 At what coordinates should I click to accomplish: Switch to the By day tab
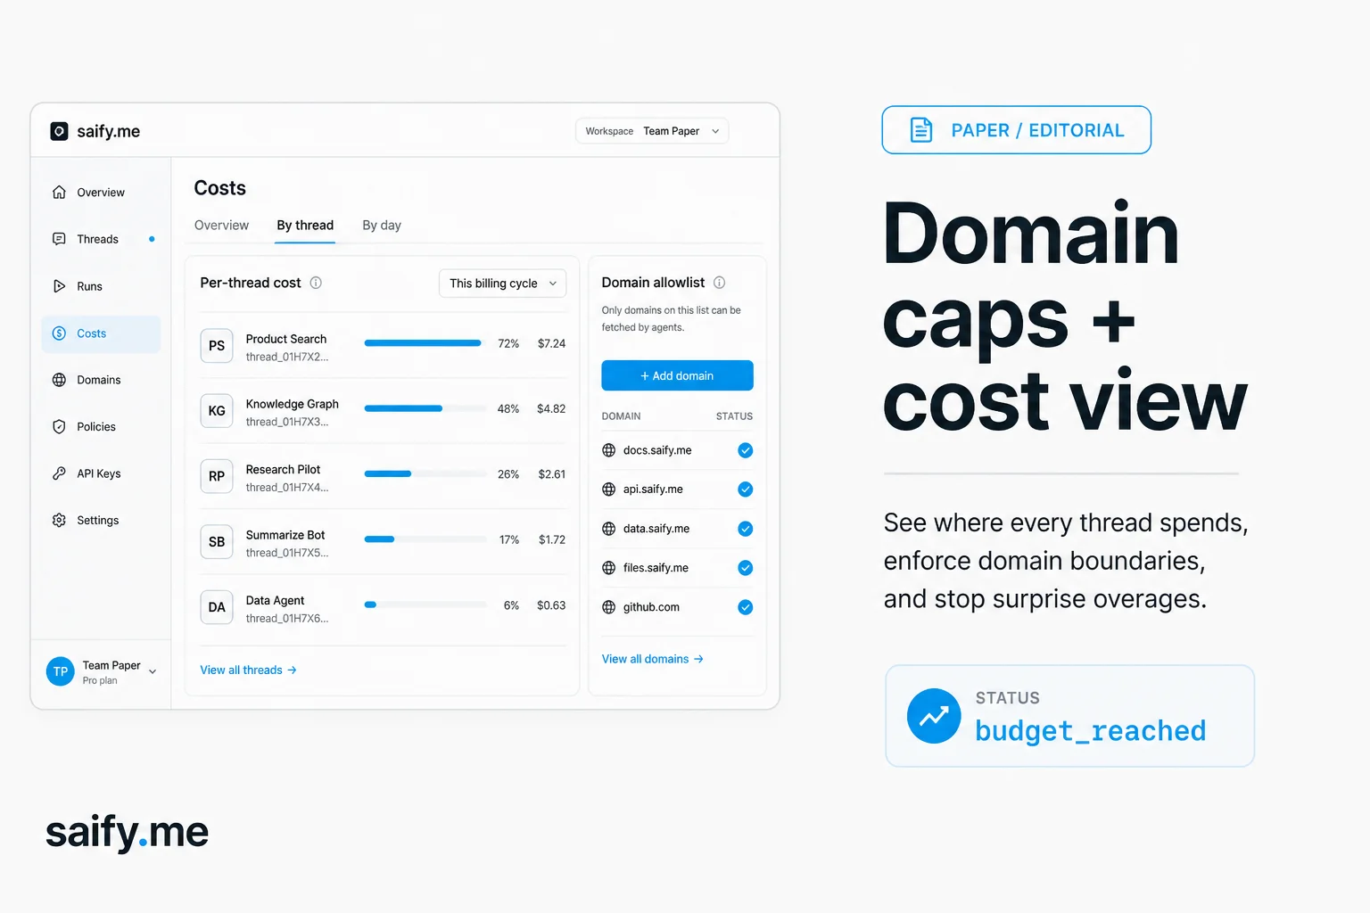point(382,226)
